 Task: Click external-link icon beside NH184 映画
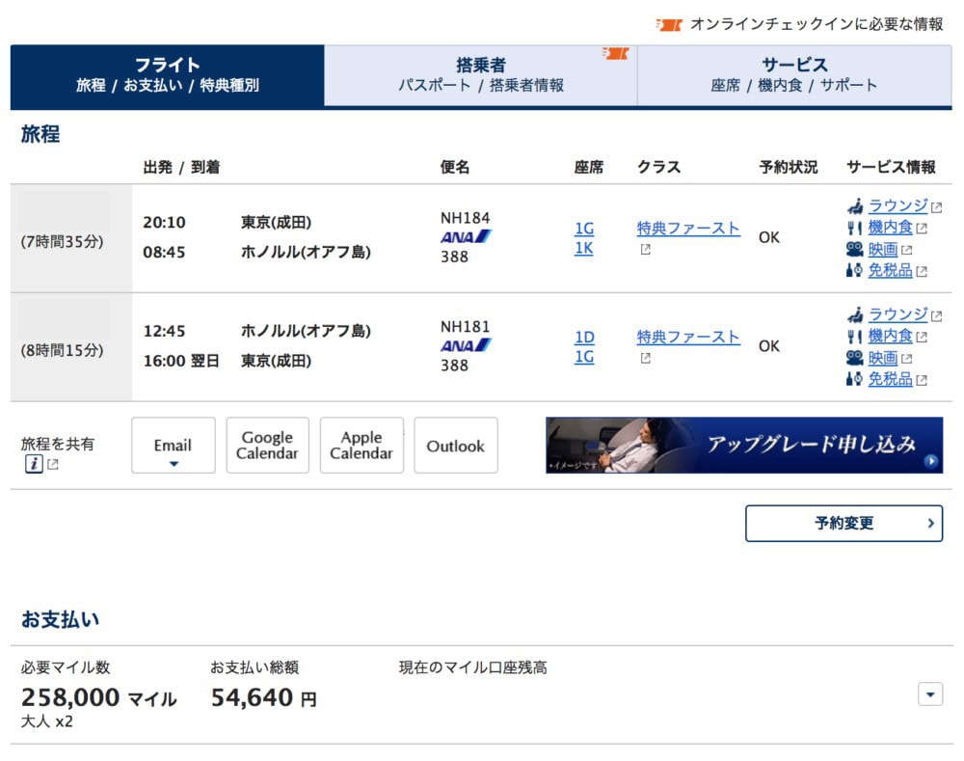pos(907,250)
